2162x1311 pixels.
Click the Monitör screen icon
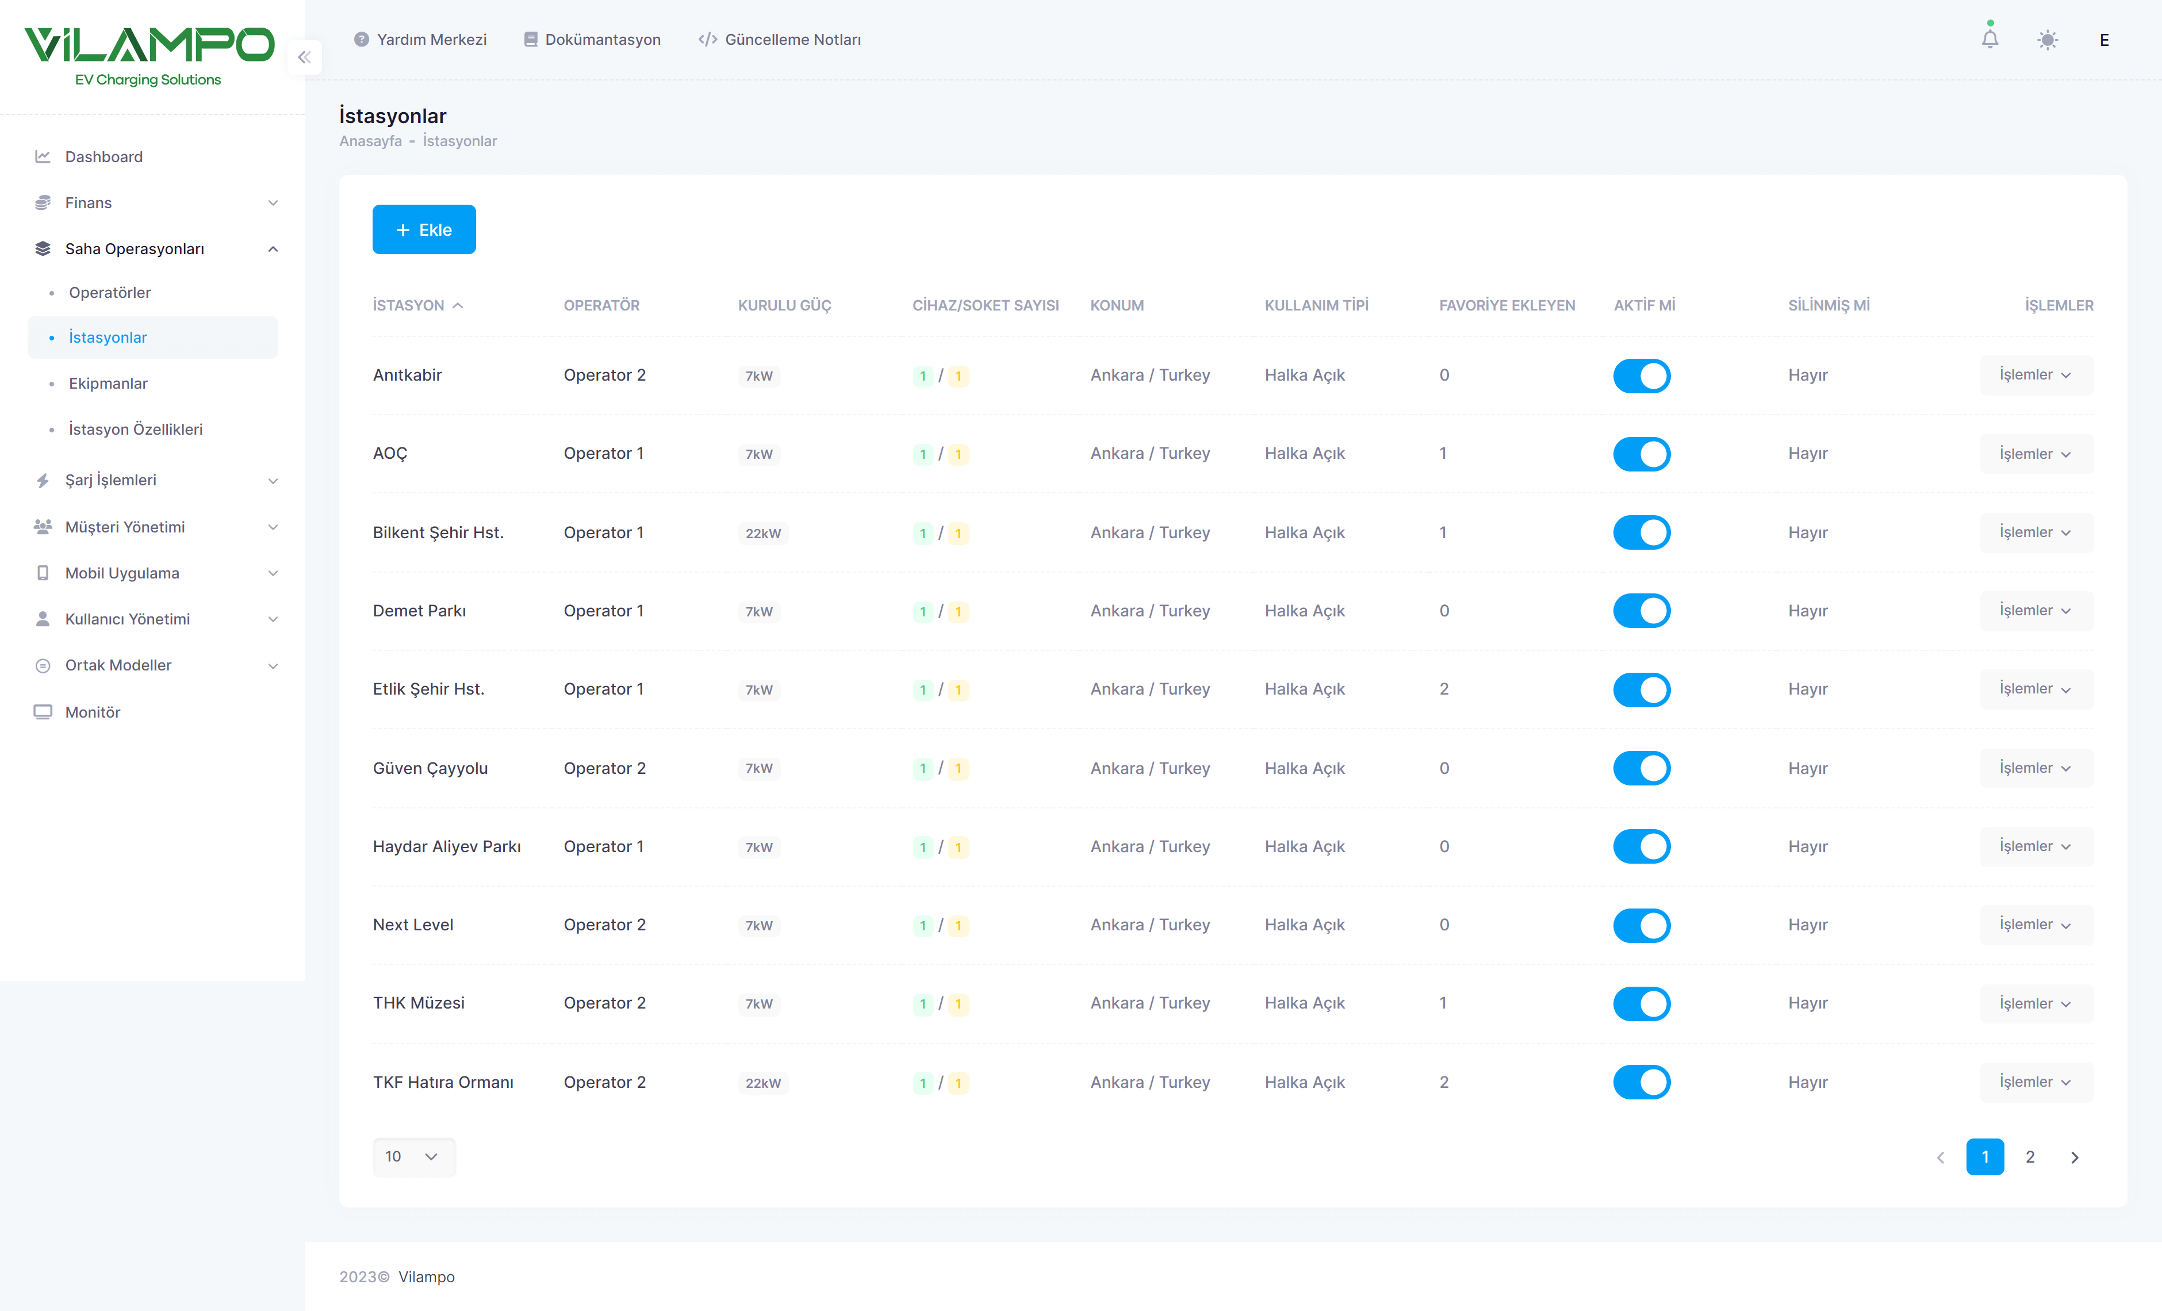click(x=42, y=712)
